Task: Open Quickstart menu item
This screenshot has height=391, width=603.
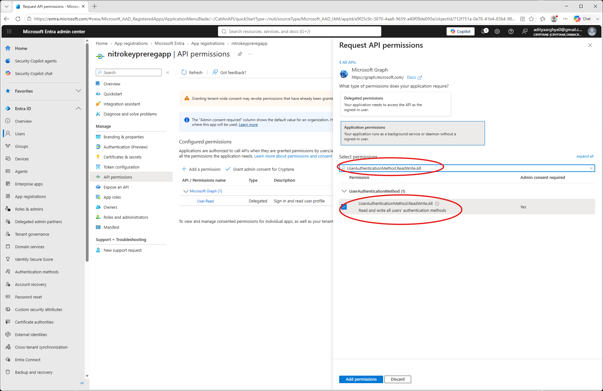Action: [113, 94]
